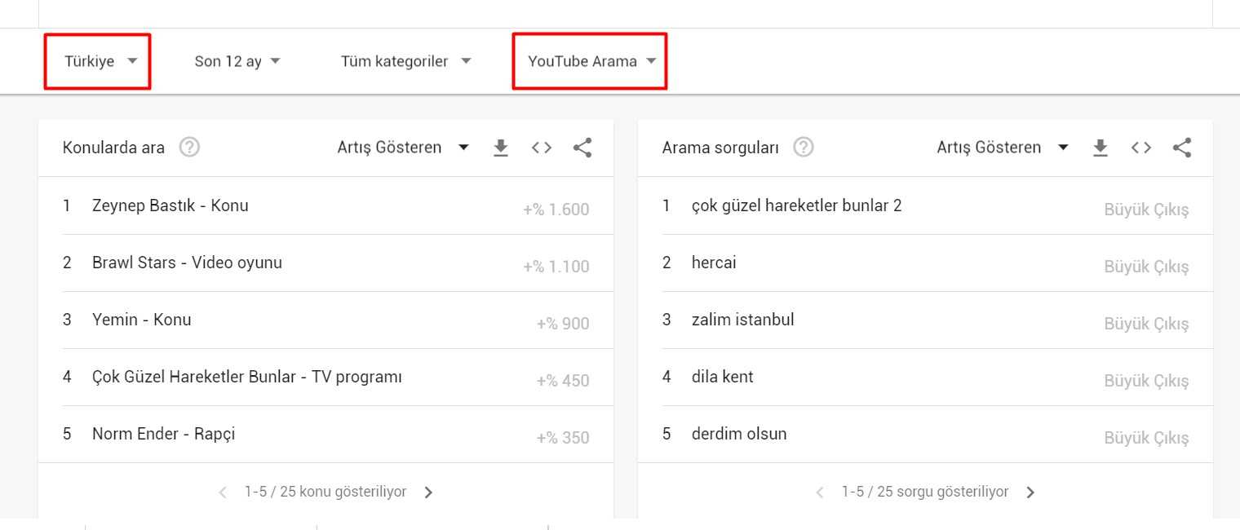Download the Konularda ara topic list
Screen dimensions: 1240x530
[x=500, y=148]
